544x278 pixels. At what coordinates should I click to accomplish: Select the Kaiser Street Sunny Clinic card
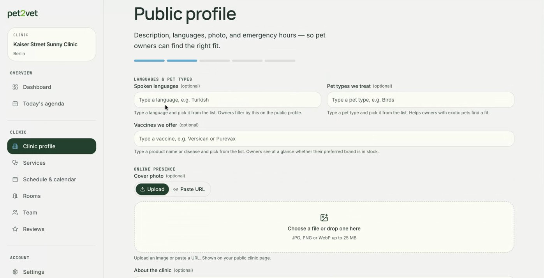pos(52,44)
